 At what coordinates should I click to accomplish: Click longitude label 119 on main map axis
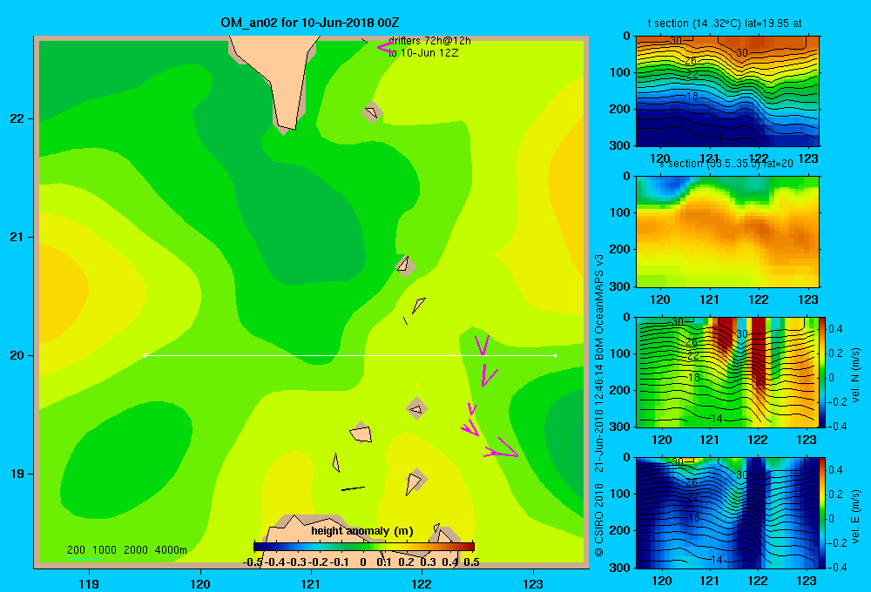pyautogui.click(x=89, y=583)
